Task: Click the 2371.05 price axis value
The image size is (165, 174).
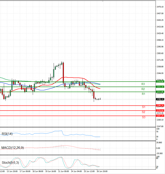Action: click(x=160, y=60)
